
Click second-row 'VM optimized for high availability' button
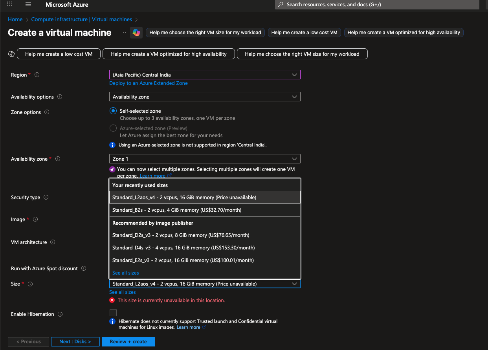point(169,54)
